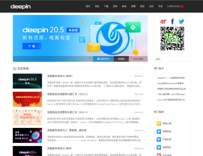This screenshot has width=203, height=156.
Task: Click the 资源专区 section label
Action: click(167, 147)
